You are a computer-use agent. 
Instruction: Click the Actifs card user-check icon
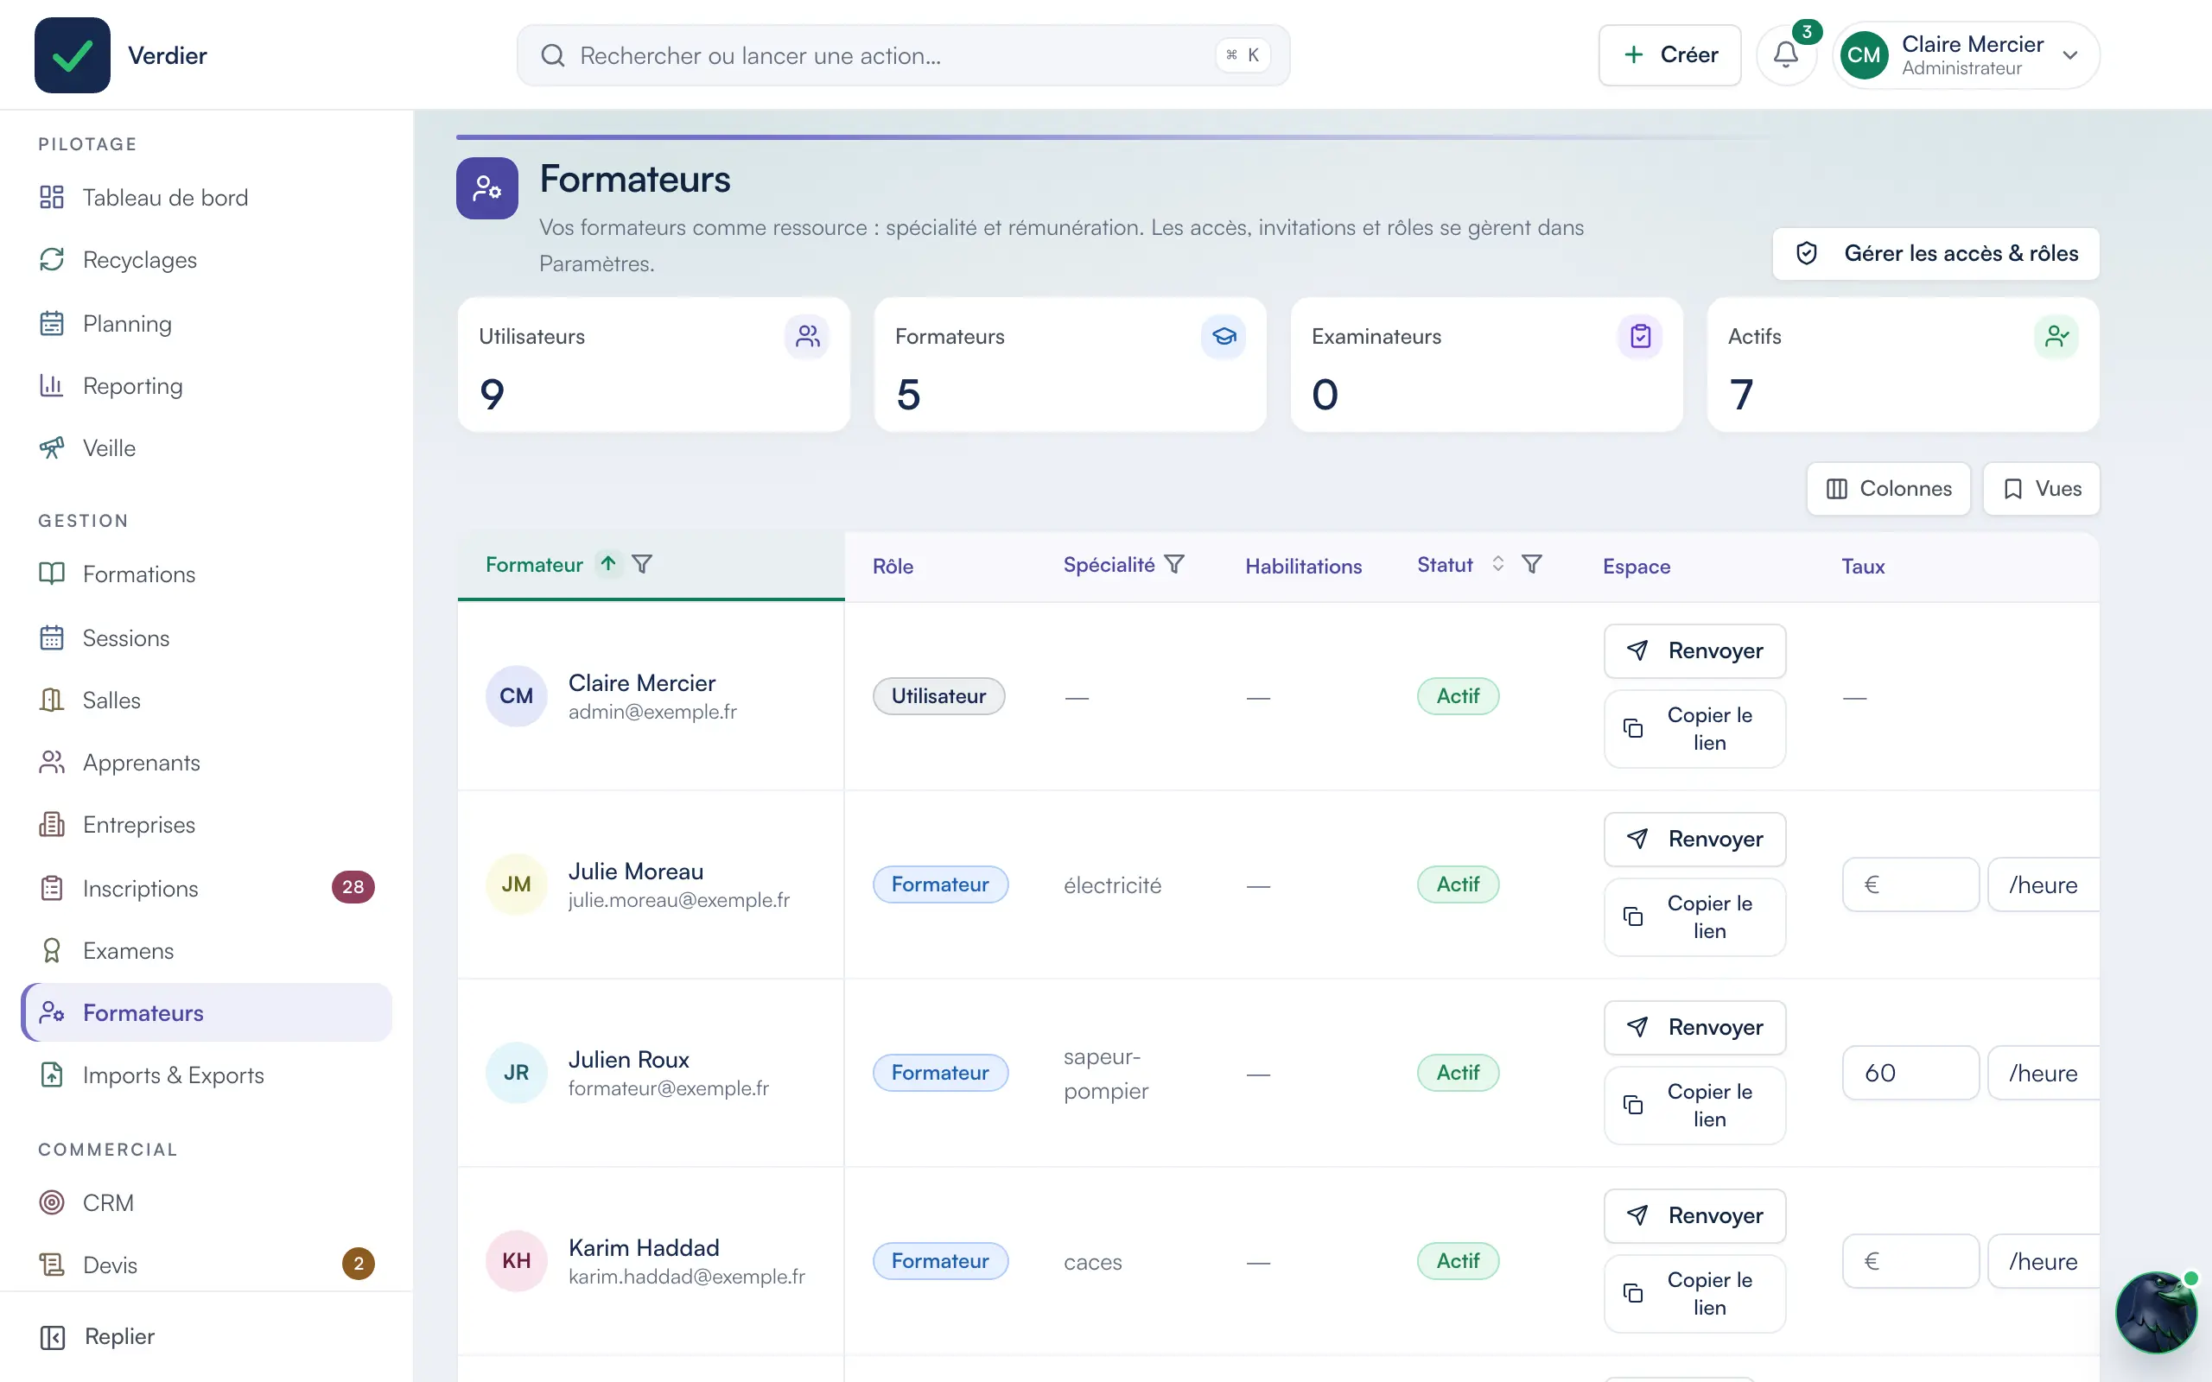(x=2056, y=337)
